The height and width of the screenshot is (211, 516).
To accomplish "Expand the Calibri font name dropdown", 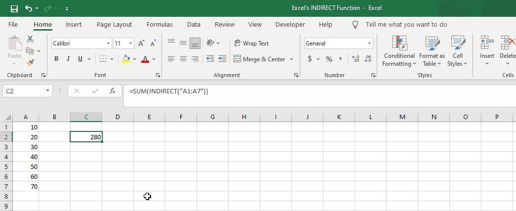I will coord(108,43).
